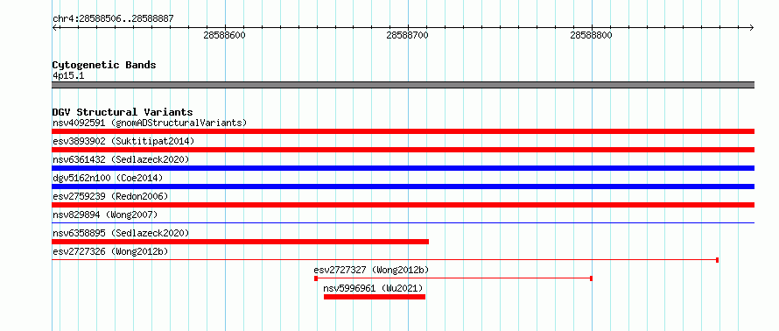
Task: Select the thin red esv2727326 line
Action: (x=385, y=260)
